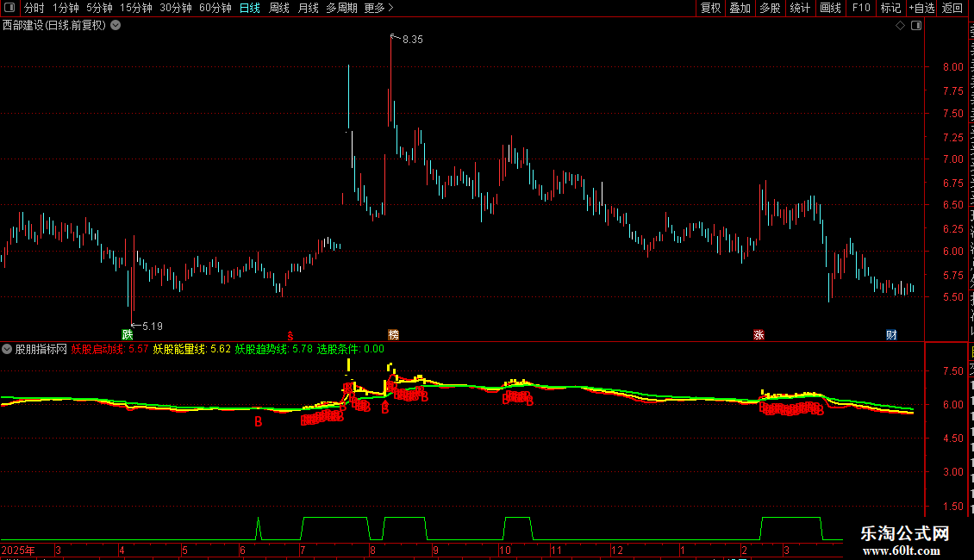The width and height of the screenshot is (974, 560).
Task: Click the blue 财 event marker
Action: (x=891, y=334)
